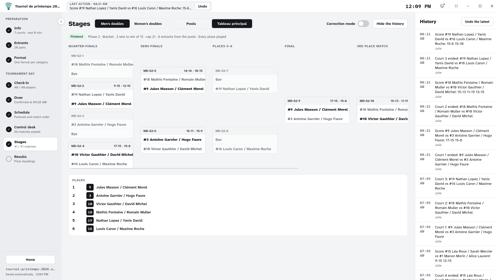Click seed badge 16 in Places list
This screenshot has height=280, width=498.
(90, 229)
